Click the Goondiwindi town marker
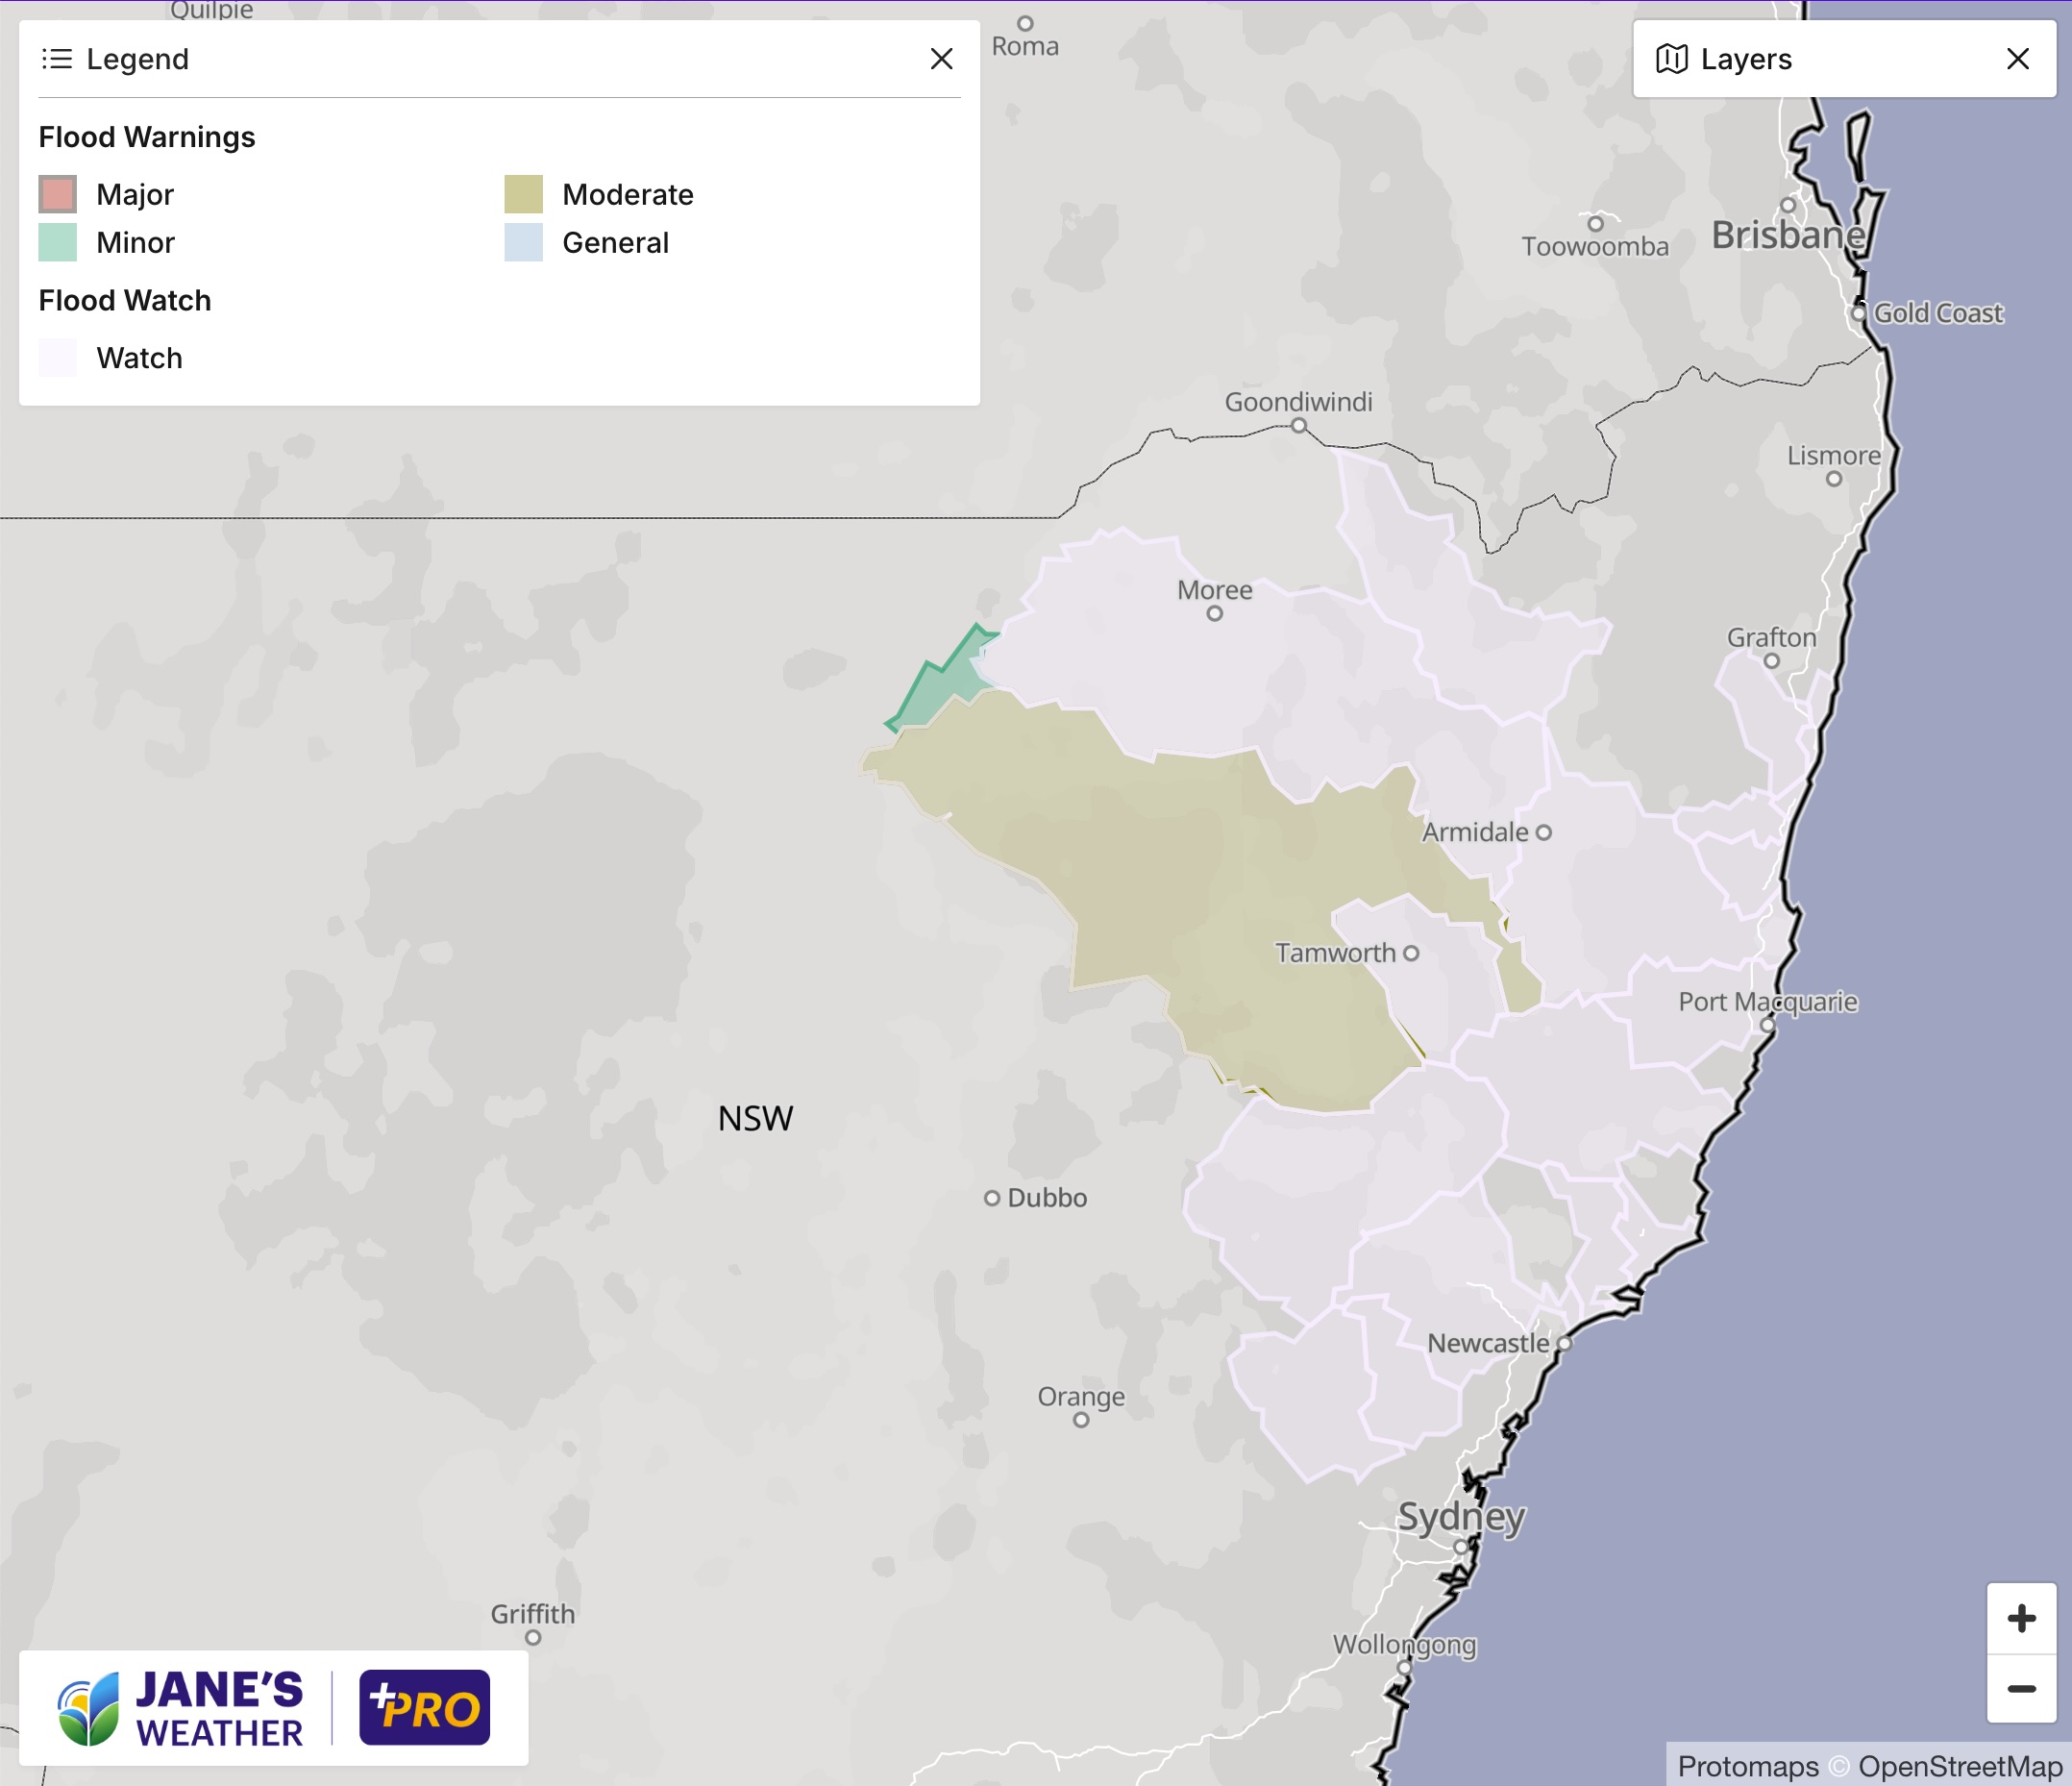 [x=1299, y=425]
